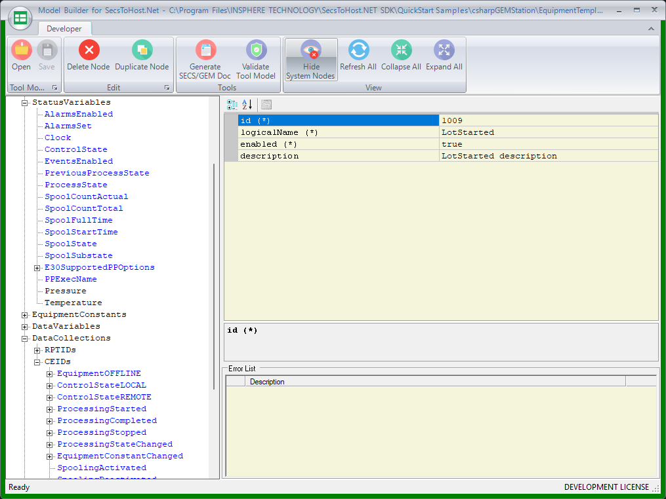Click the Duplicate Node icon
This screenshot has width=666, height=499.
[142, 51]
